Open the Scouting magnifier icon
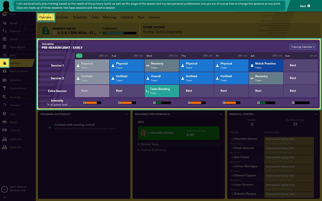 click(5, 97)
